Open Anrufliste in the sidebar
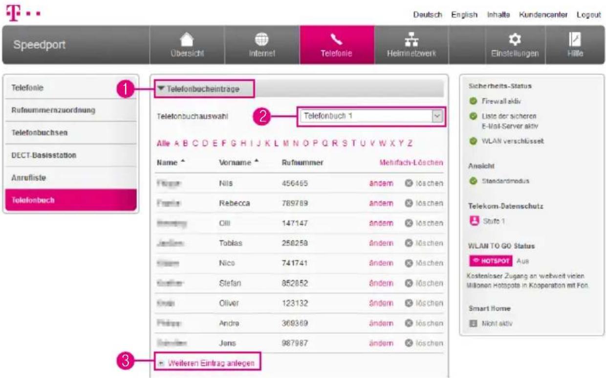 pyautogui.click(x=70, y=178)
